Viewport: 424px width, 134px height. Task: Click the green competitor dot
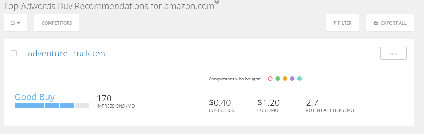click(x=277, y=79)
